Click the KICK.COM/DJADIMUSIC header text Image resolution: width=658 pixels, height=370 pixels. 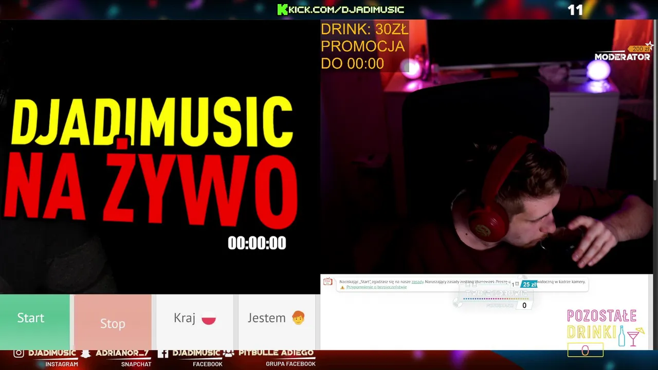coord(346,10)
